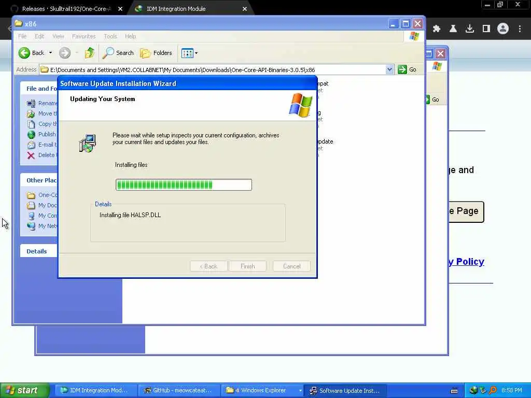Click the wizard Cancel button
Image resolution: width=531 pixels, height=398 pixels.
click(291, 266)
